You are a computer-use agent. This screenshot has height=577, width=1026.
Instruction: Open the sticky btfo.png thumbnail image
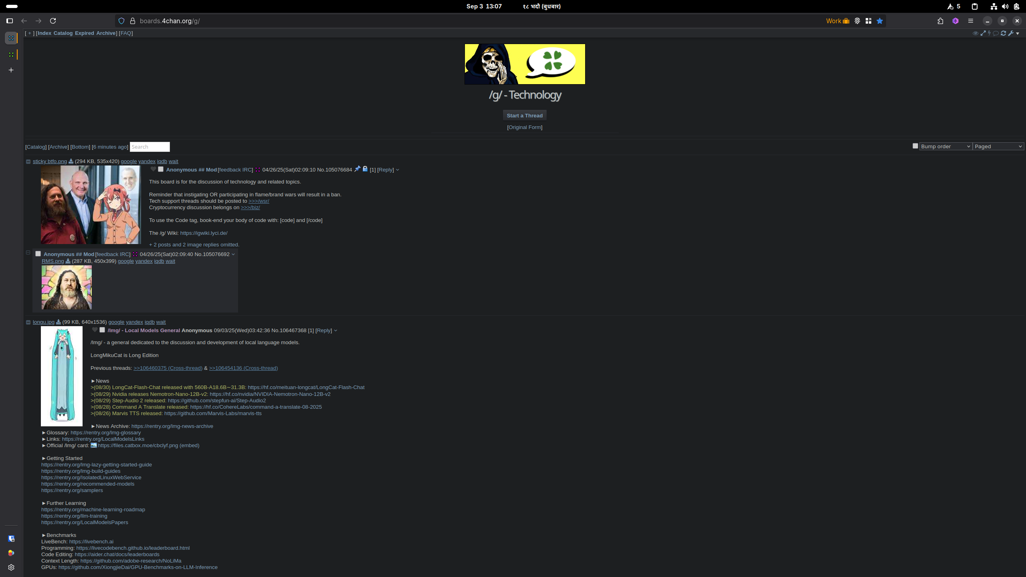(91, 205)
